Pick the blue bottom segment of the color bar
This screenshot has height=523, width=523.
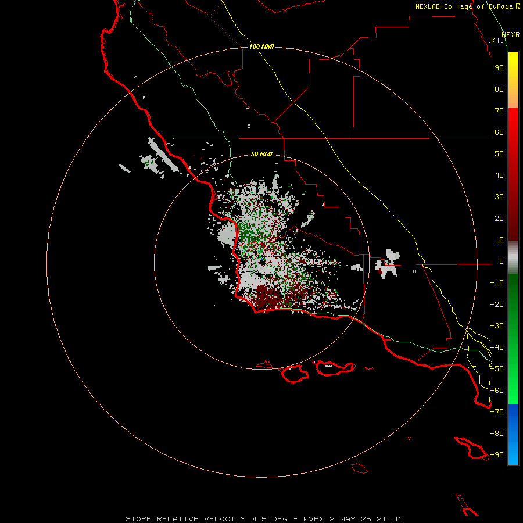click(x=513, y=435)
